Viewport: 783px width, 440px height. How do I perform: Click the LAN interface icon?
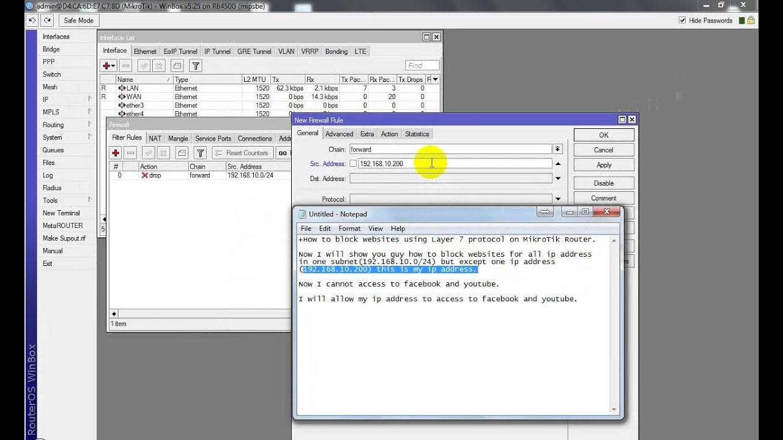[122, 88]
